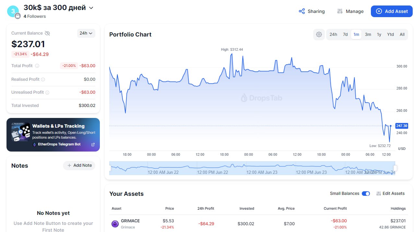This screenshot has width=414, height=232.
Task: Click the Sharing icon
Action: (x=302, y=11)
